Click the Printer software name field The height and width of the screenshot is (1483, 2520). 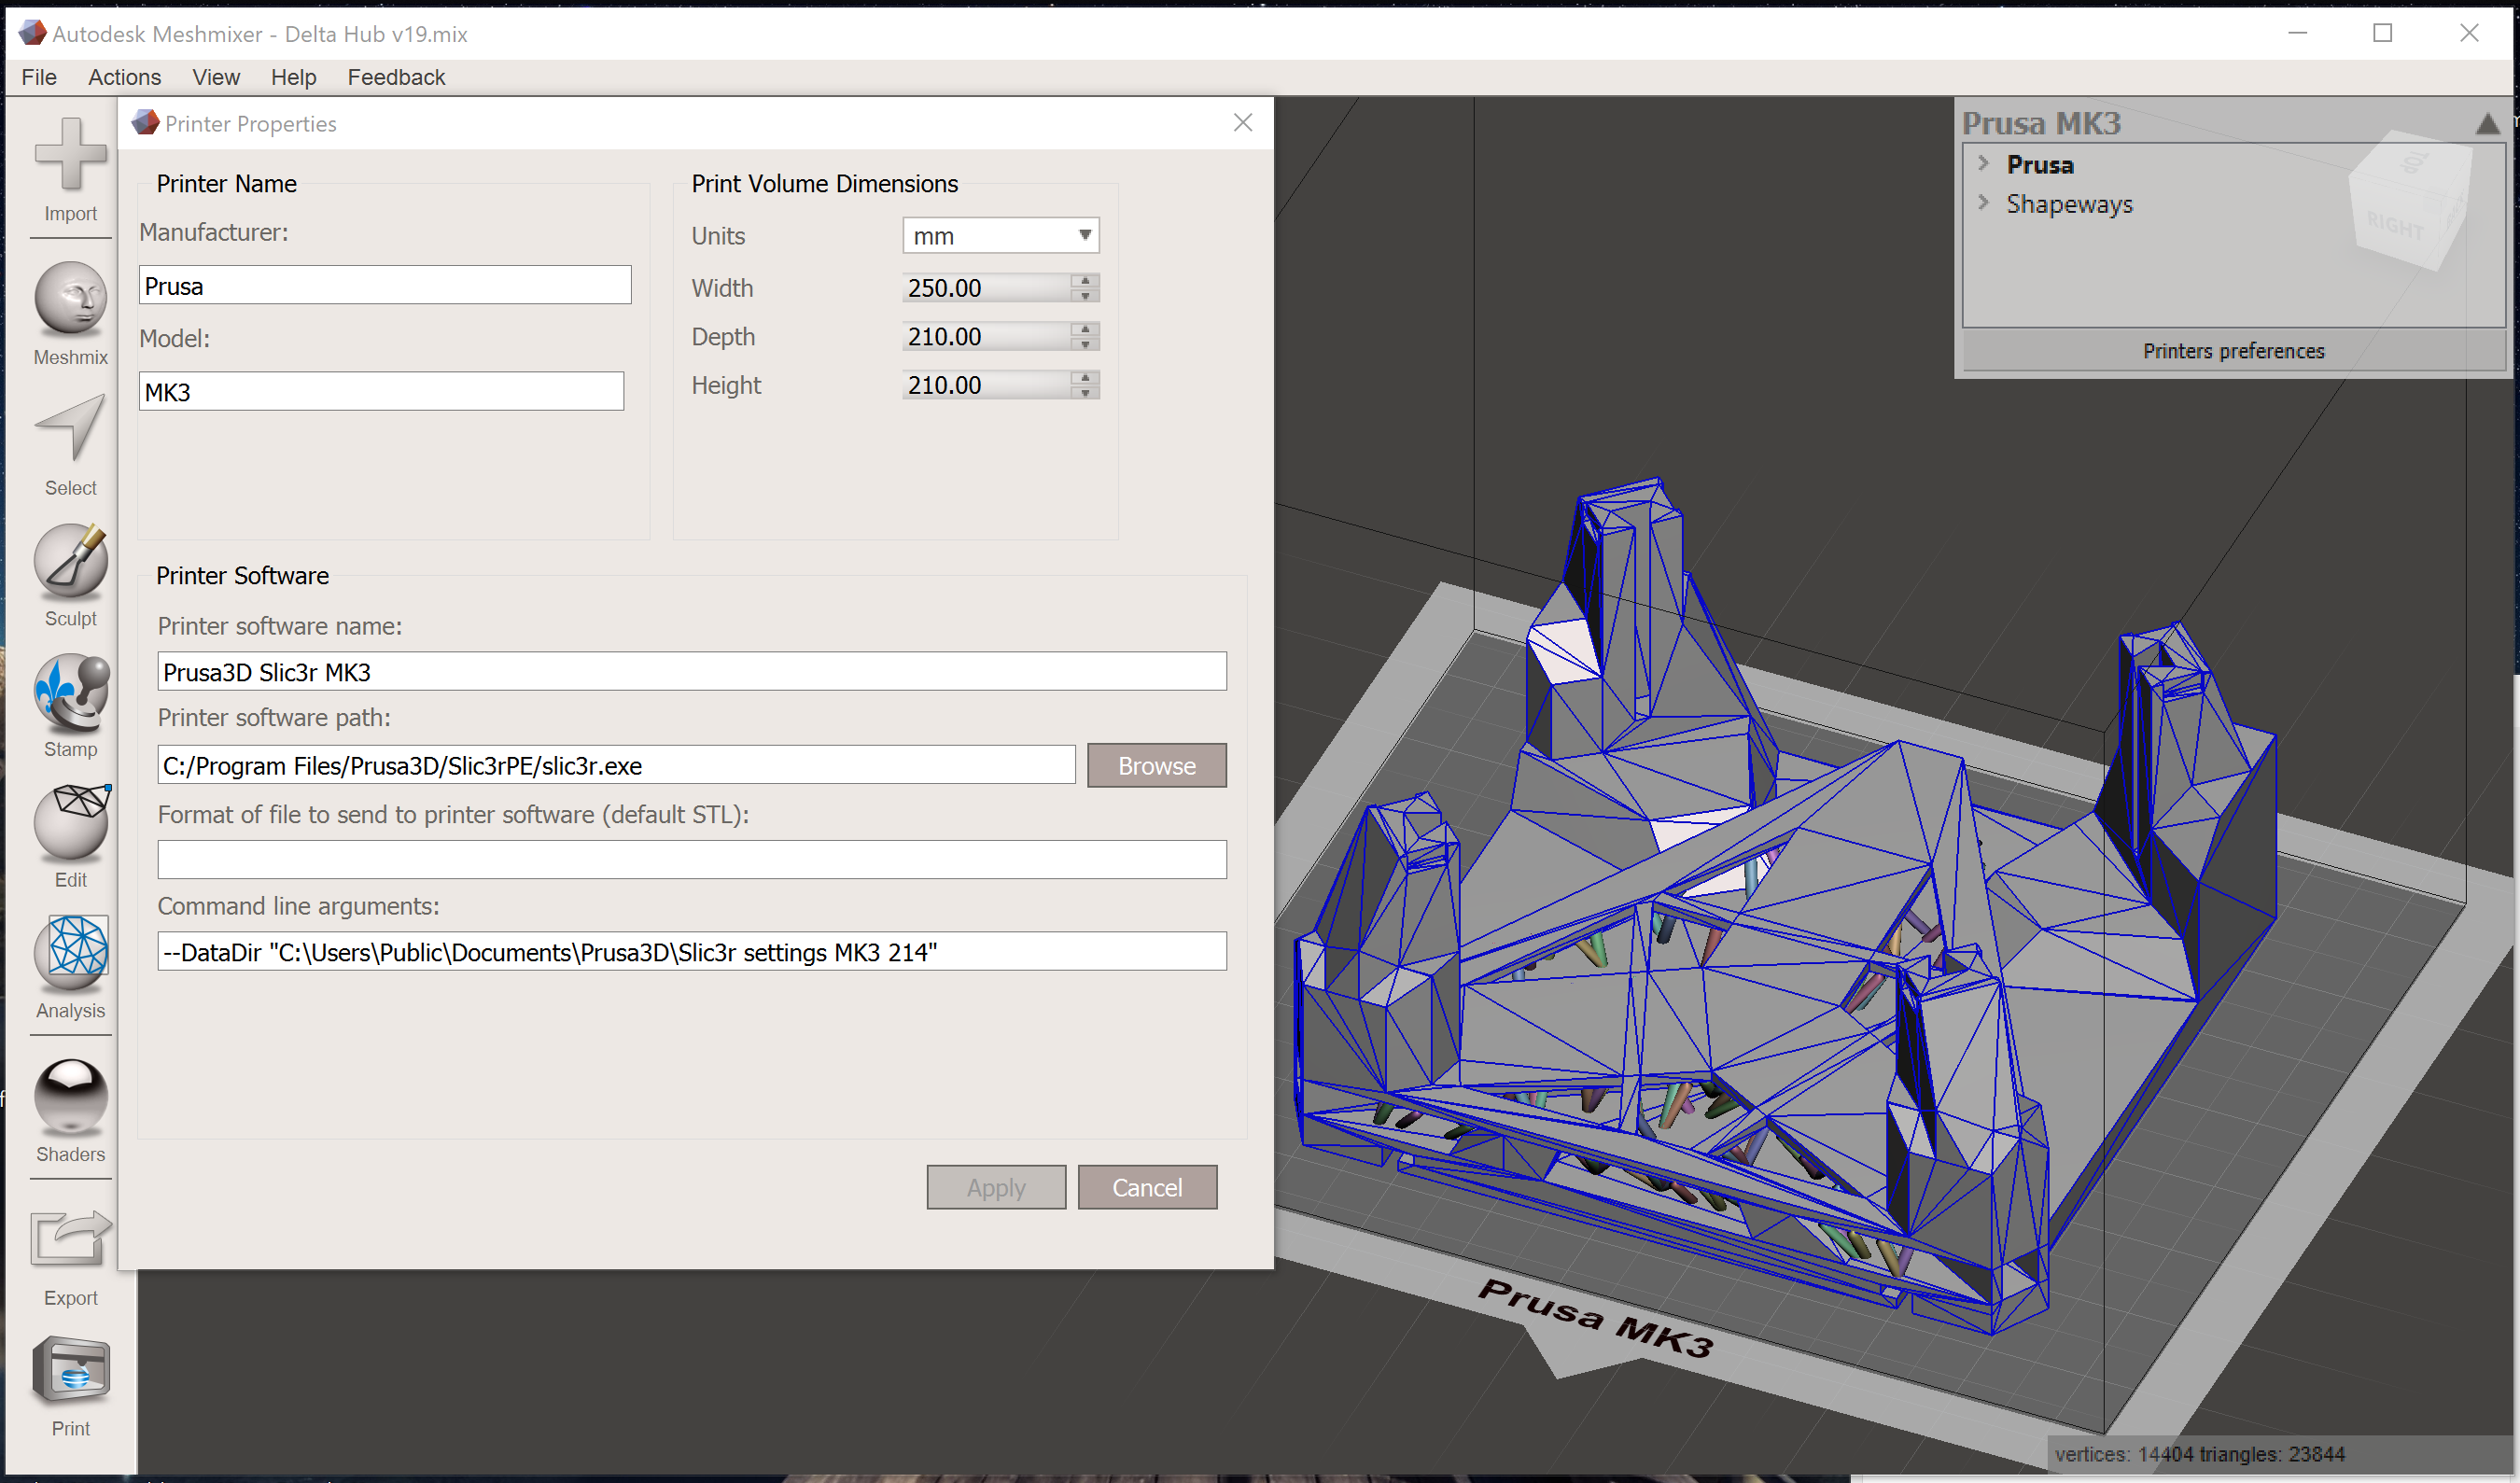[x=692, y=671]
